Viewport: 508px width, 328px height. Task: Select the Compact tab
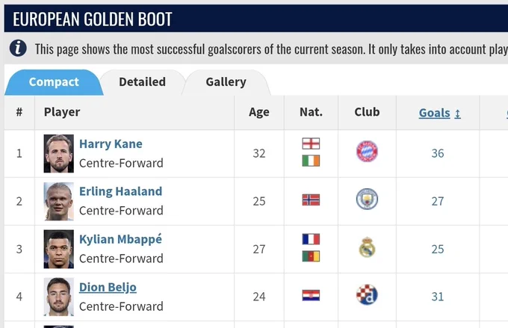[54, 82]
